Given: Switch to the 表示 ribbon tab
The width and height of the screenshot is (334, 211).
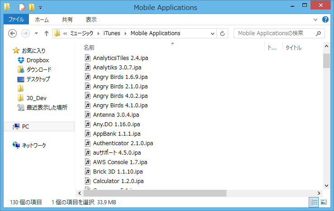Looking at the screenshot, I should pyautogui.click(x=91, y=20).
